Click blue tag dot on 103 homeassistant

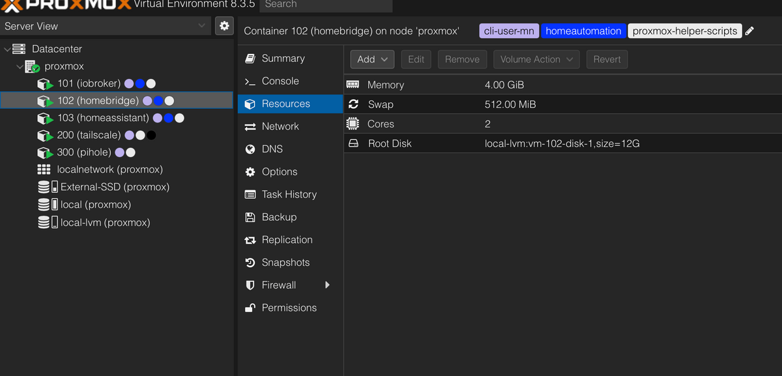(x=169, y=119)
